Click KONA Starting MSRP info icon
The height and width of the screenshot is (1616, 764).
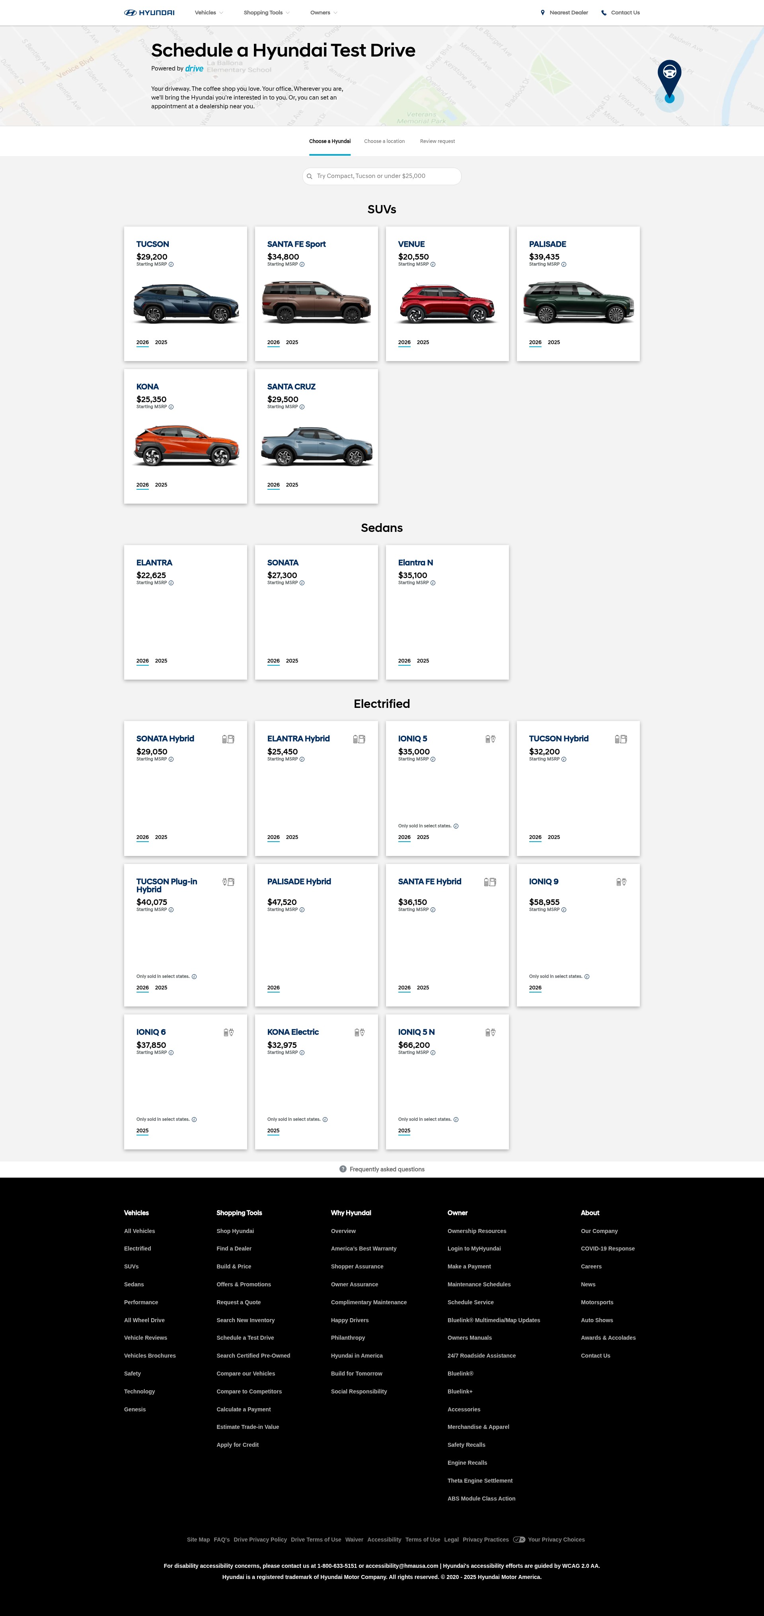click(x=171, y=407)
